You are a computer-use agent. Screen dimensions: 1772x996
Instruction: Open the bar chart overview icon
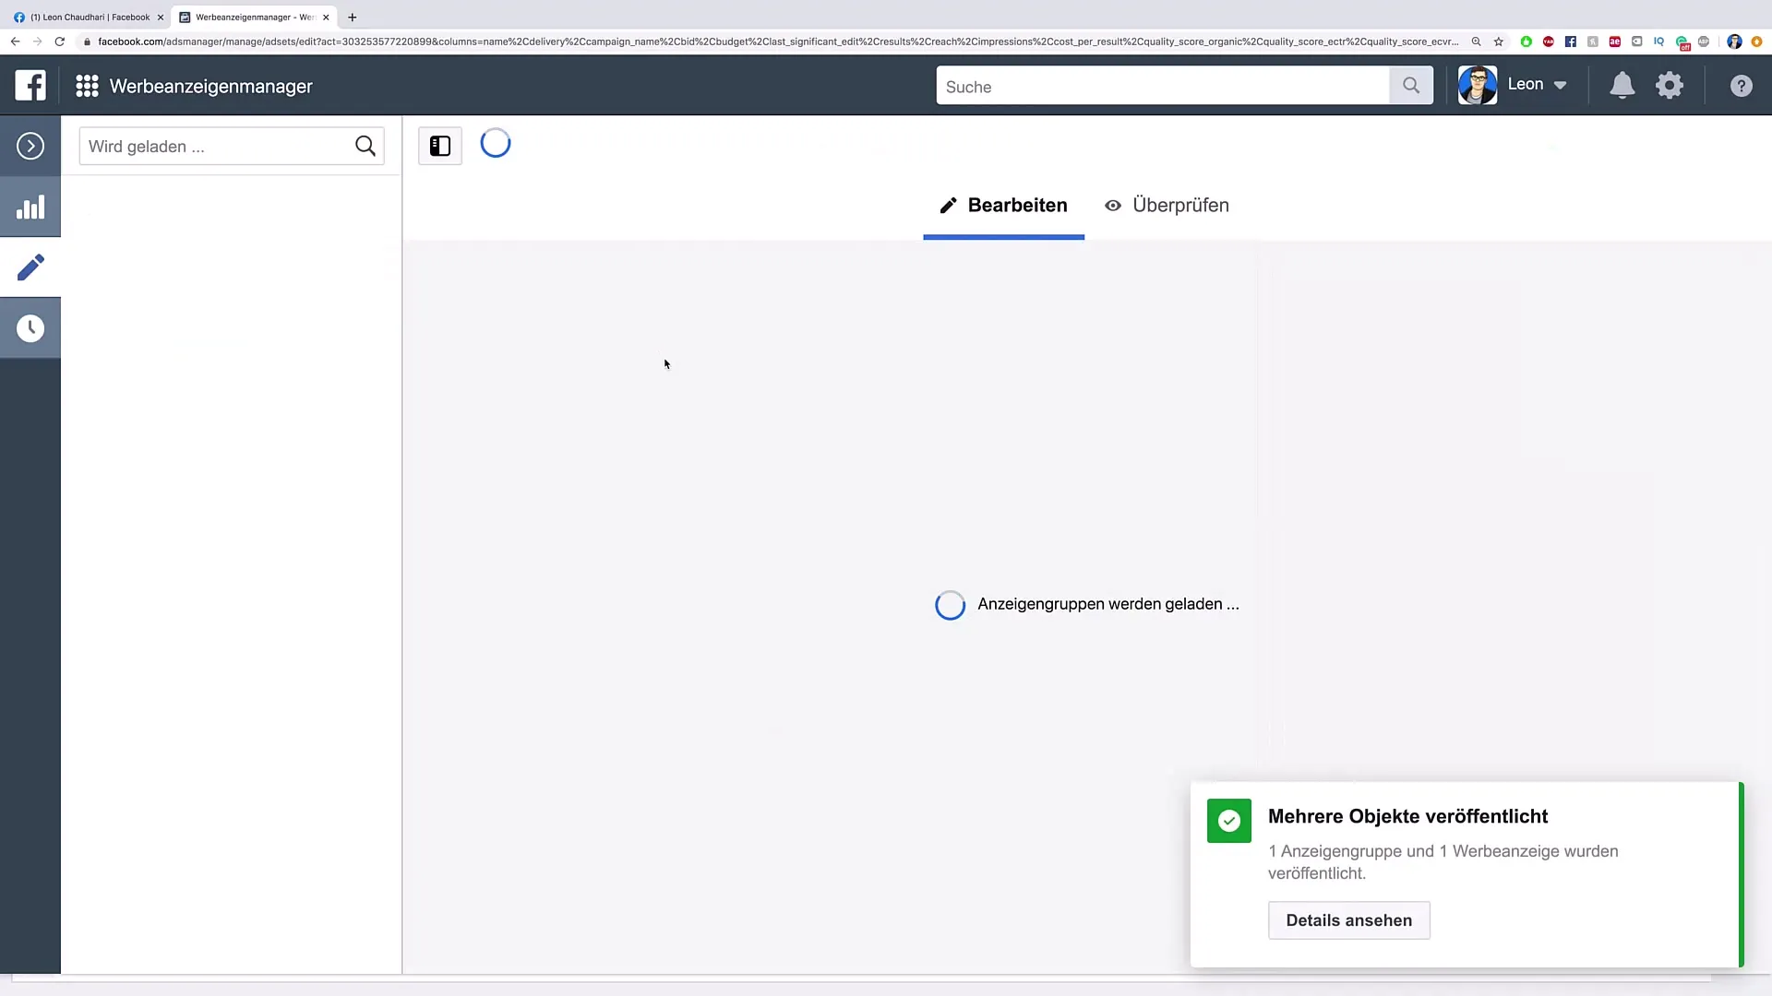pyautogui.click(x=30, y=207)
